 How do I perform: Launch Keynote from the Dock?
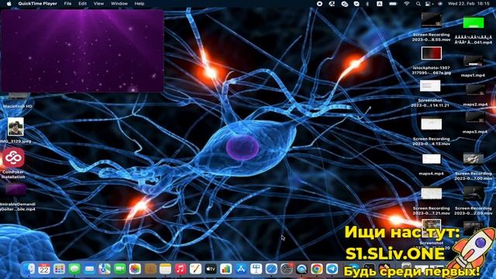[x=256, y=269]
